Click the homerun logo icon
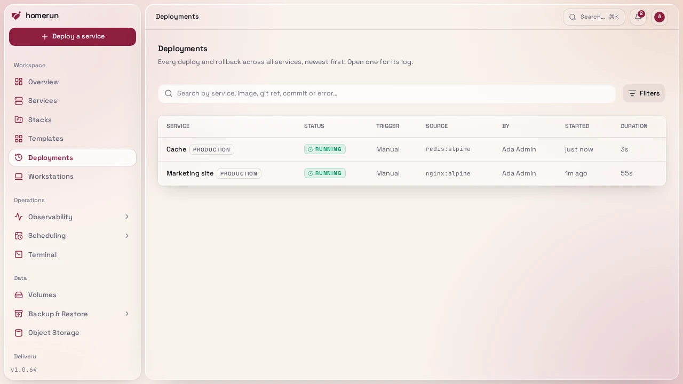This screenshot has height=384, width=683. click(x=16, y=16)
